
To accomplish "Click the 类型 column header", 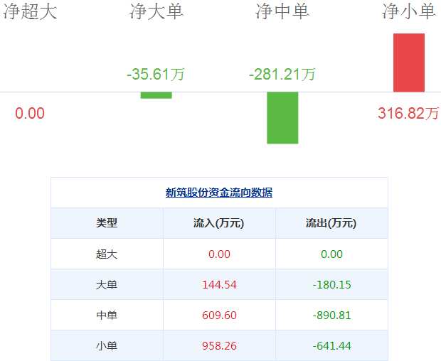I will click(x=107, y=223).
